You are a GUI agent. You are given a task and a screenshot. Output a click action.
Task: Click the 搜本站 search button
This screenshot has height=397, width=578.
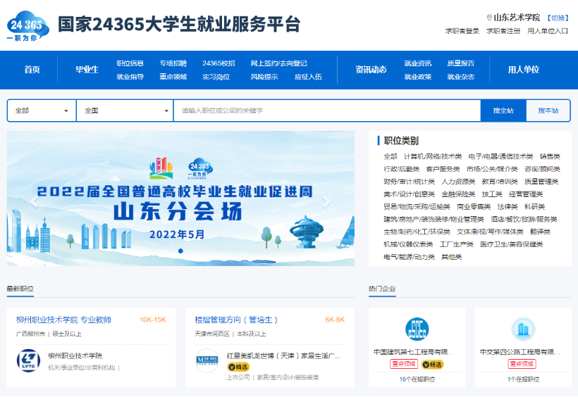pos(548,111)
